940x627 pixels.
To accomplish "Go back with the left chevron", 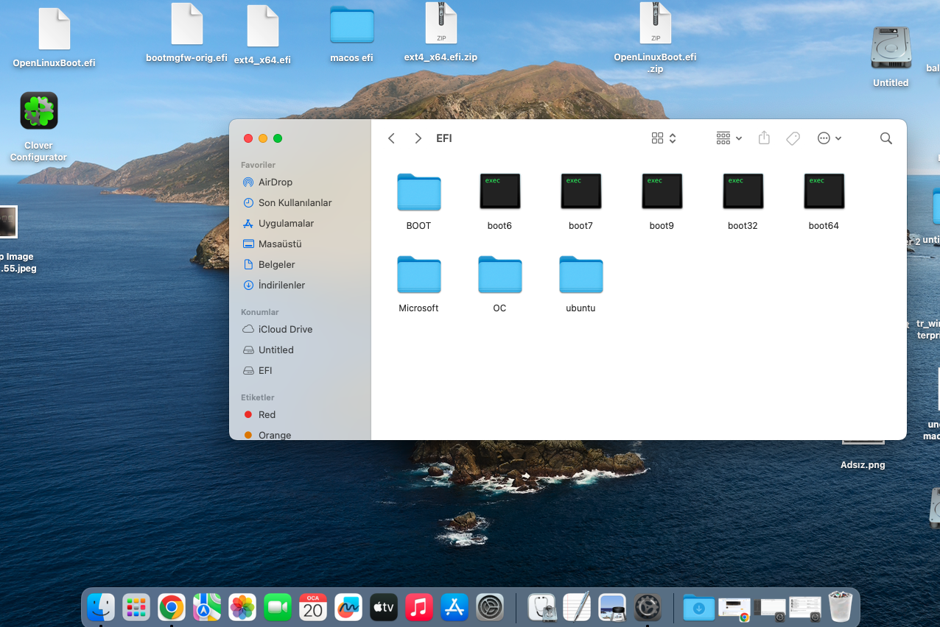I will point(392,138).
